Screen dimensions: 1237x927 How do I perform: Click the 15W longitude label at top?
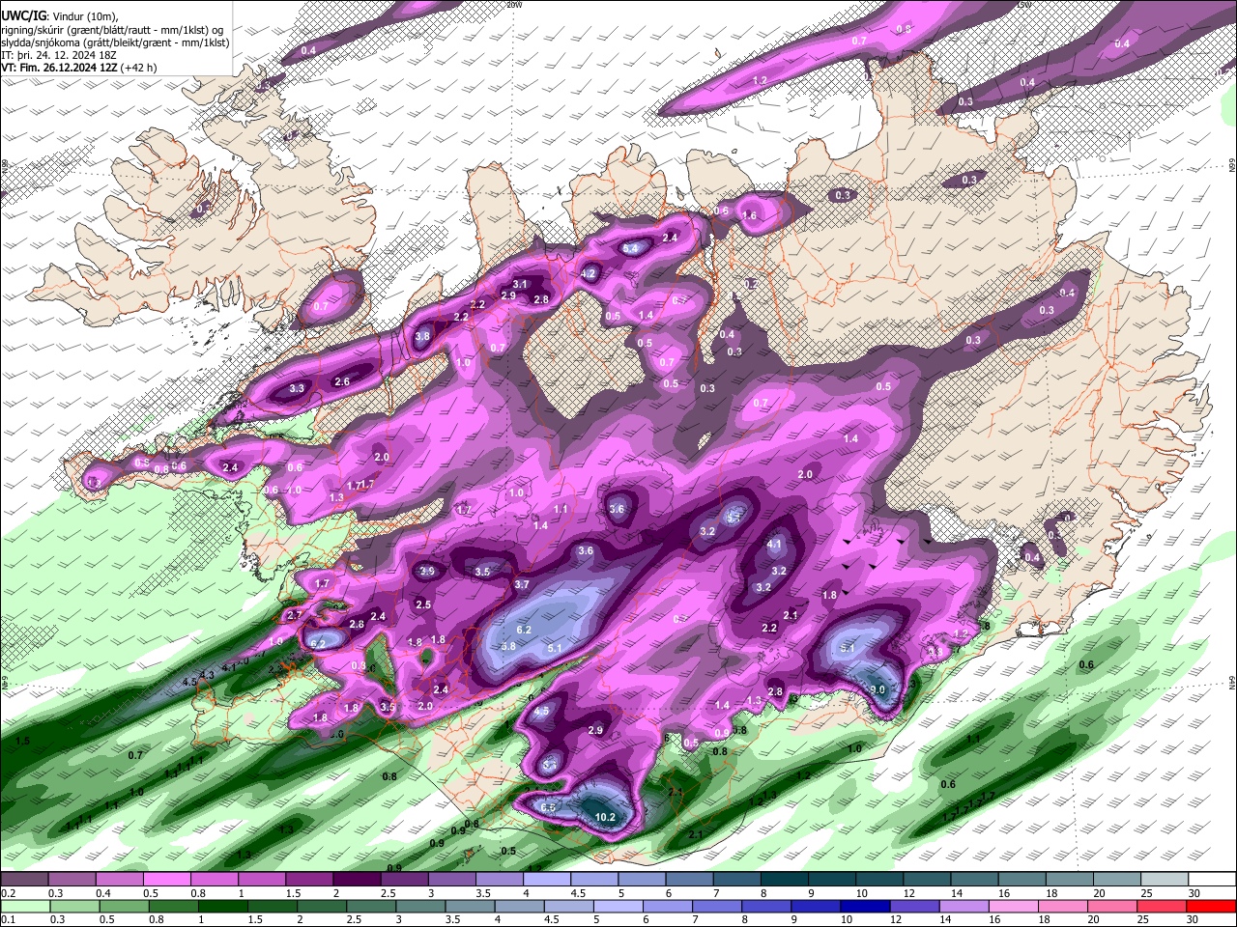coord(1023,5)
